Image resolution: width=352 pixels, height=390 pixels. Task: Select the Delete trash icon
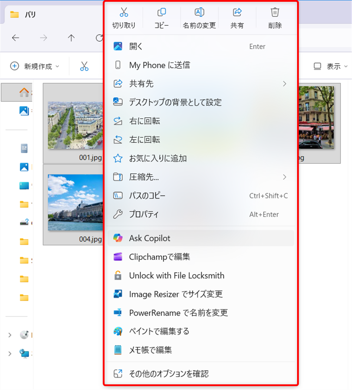pos(275,17)
